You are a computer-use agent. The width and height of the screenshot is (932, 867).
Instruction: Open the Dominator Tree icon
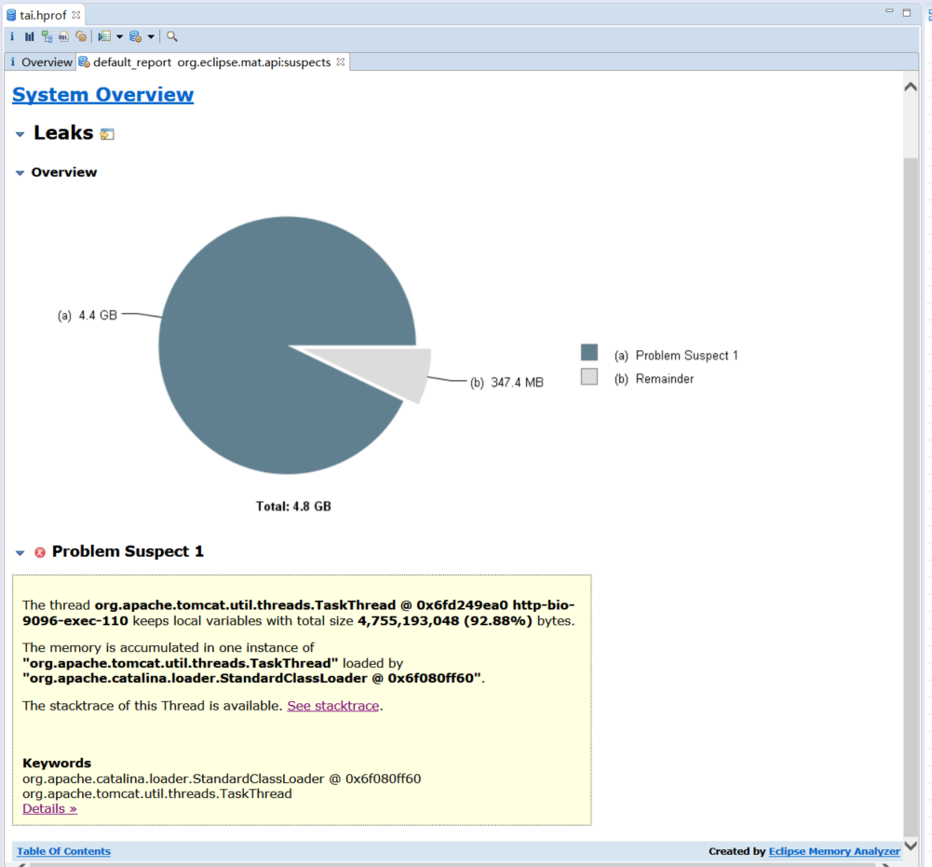[47, 37]
